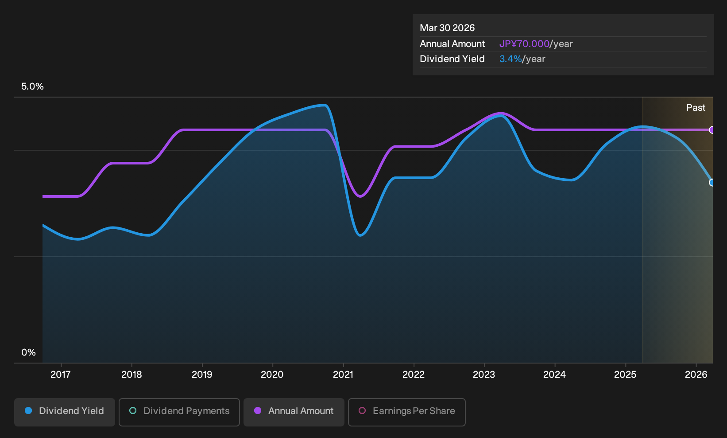Click the teal Dividend Payments circle icon
Screen dimensions: 727x438
133,411
